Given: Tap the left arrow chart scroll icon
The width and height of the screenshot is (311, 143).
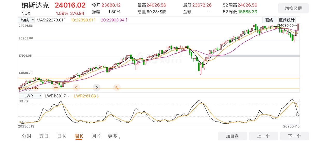Looking at the screenshot, I should coord(76,88).
